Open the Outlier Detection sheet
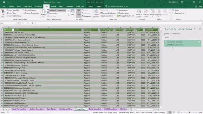 point(36,109)
